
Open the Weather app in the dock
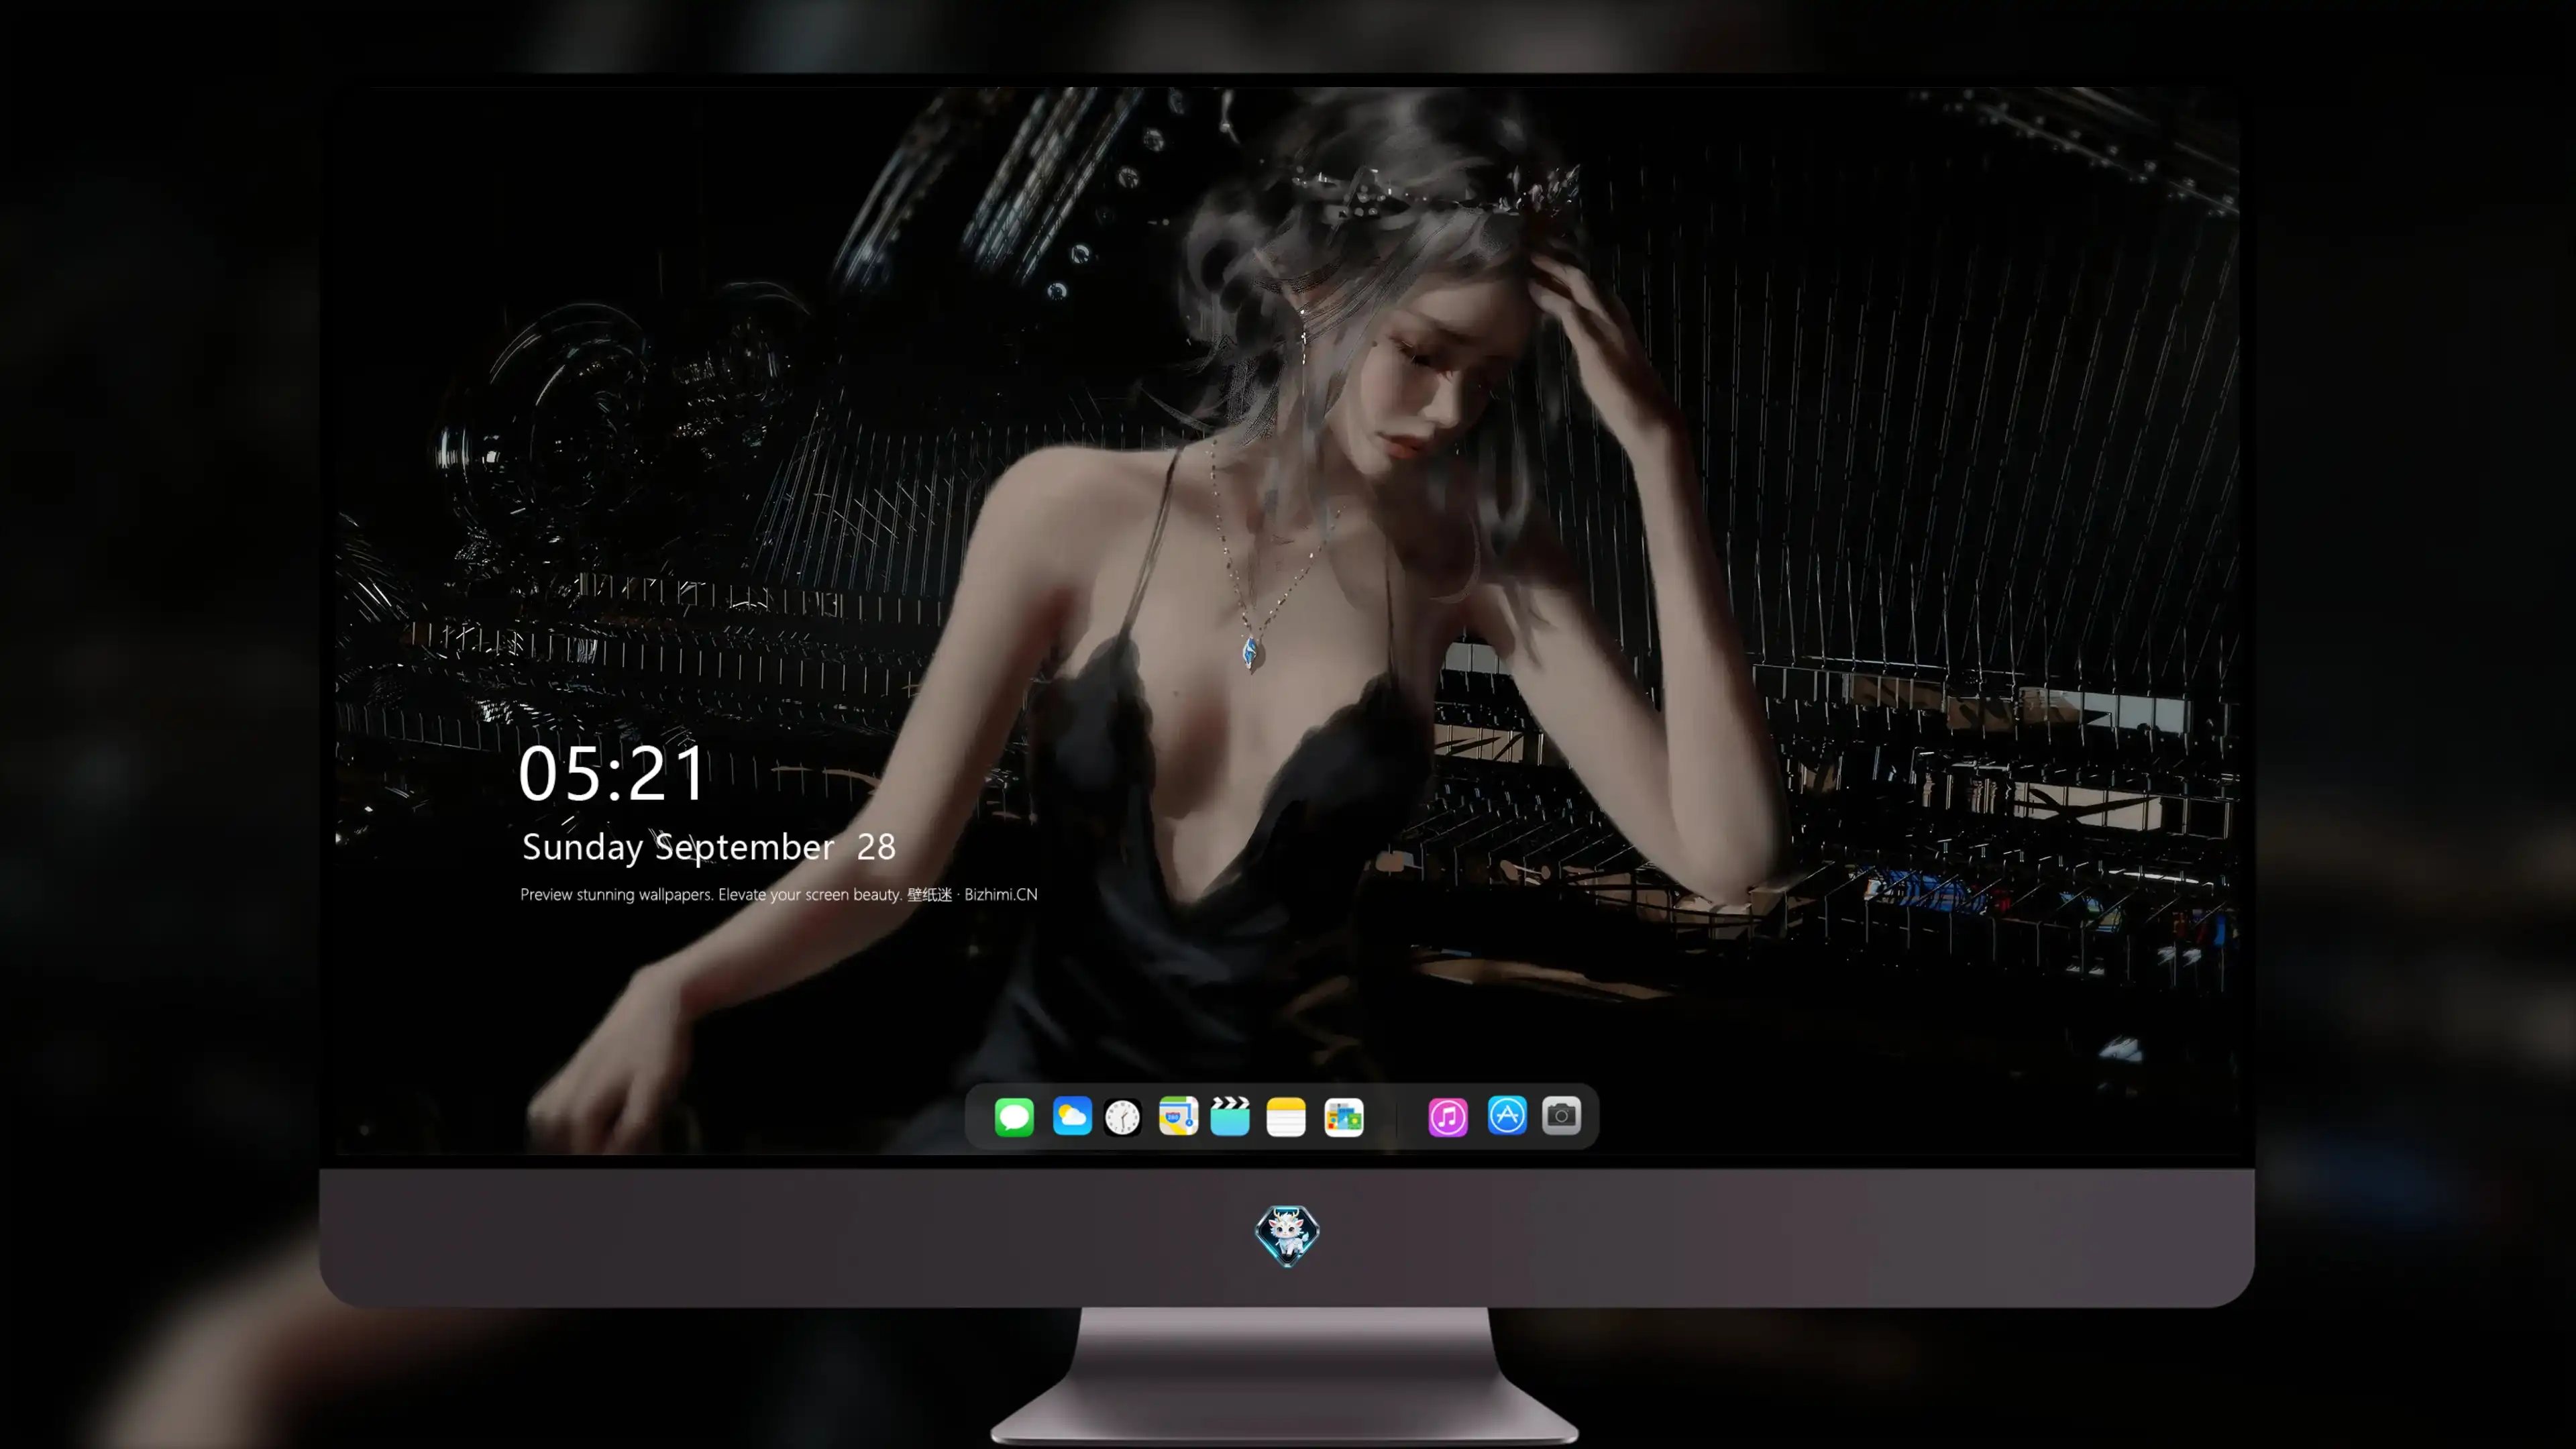click(x=1072, y=1116)
